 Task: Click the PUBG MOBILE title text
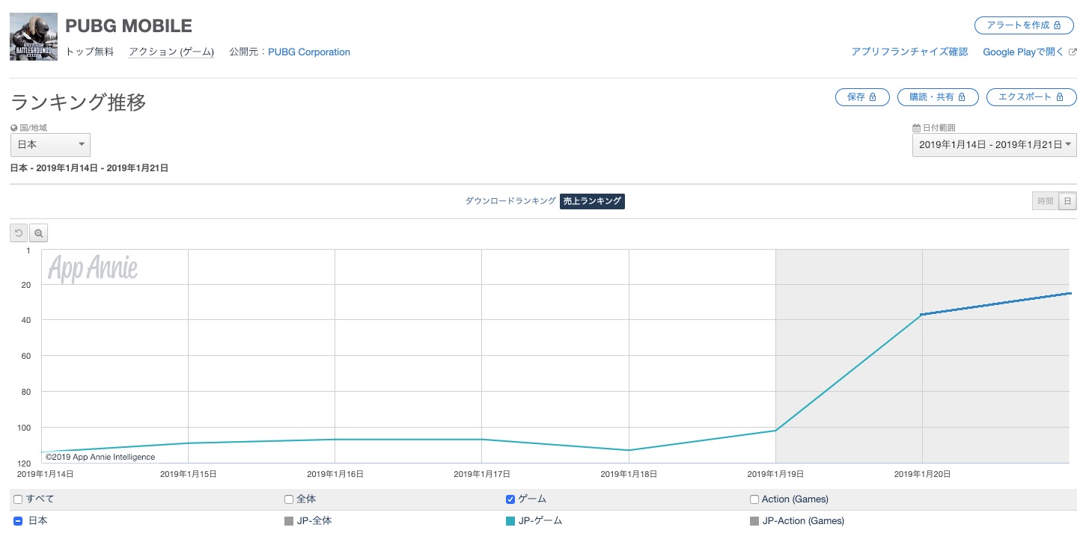coord(129,26)
